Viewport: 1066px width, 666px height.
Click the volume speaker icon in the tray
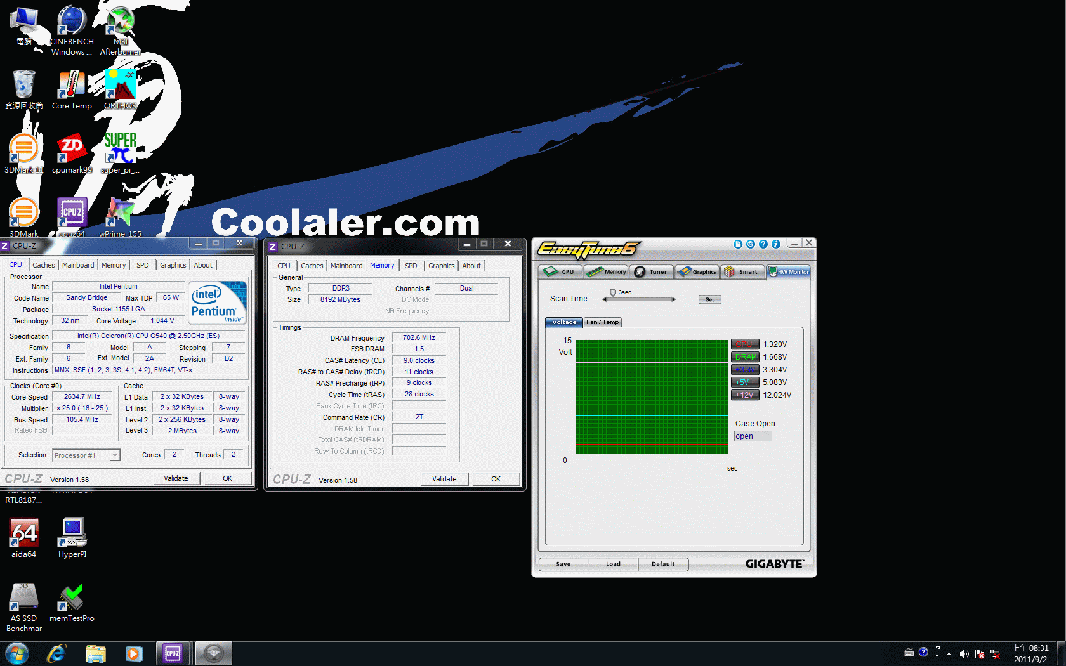click(964, 654)
